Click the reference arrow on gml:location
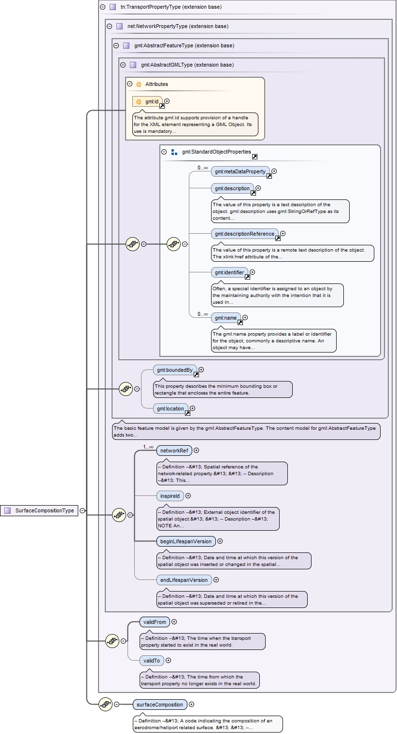The height and width of the screenshot is (734, 397). pos(187,413)
